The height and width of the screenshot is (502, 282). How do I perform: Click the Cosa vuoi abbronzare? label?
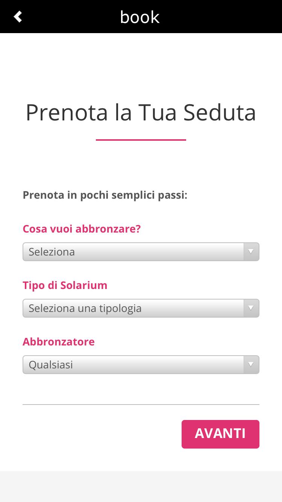click(82, 229)
